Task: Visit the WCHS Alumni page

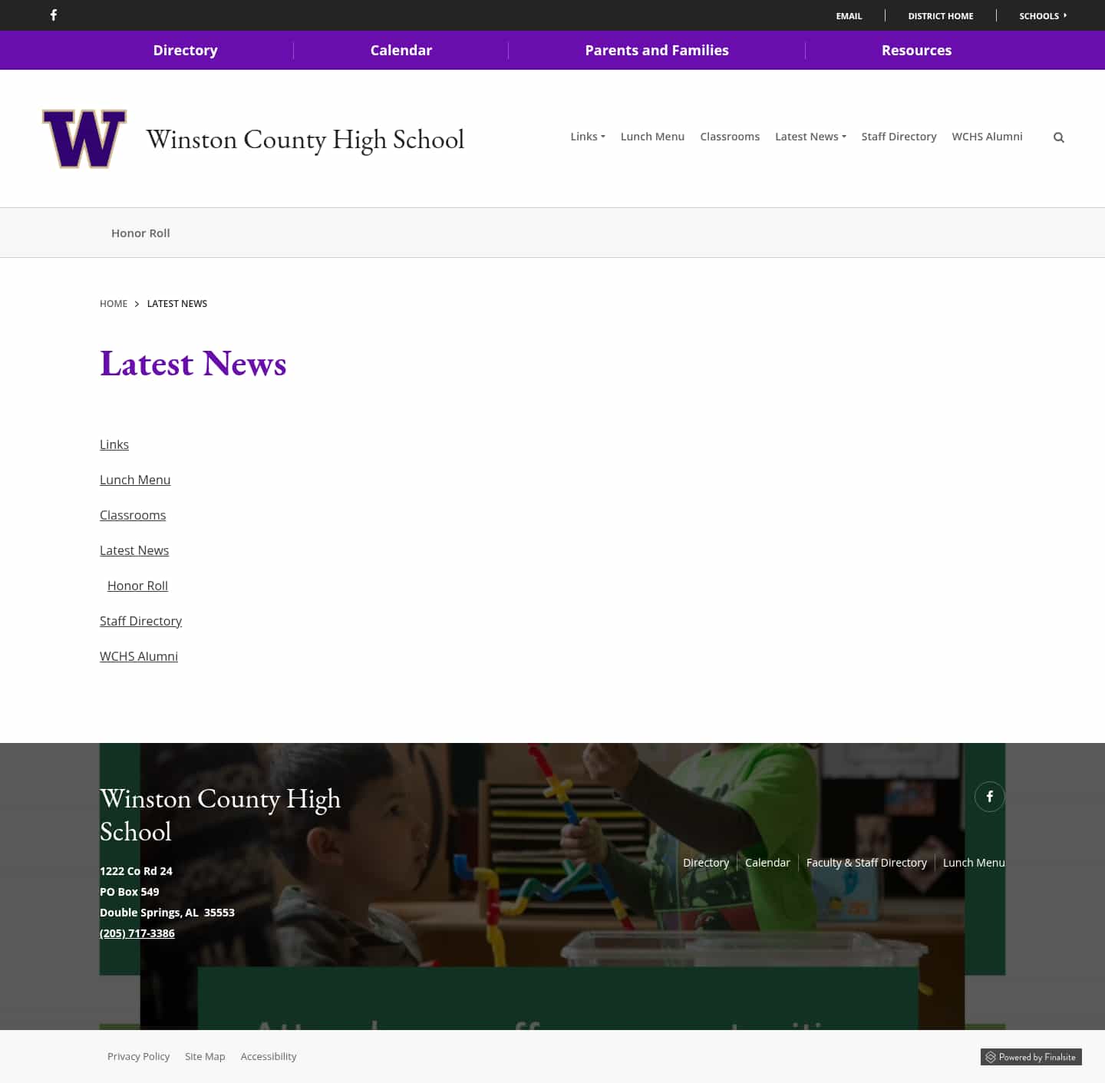Action: pos(987,136)
